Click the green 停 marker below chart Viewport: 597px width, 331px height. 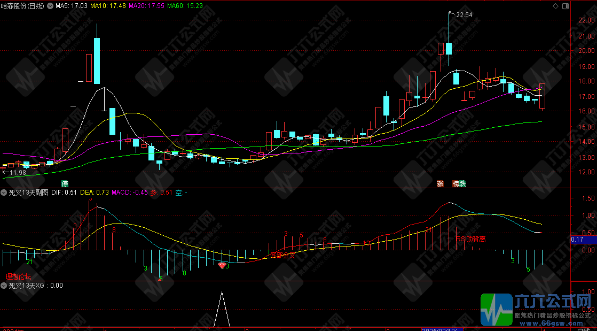(65, 183)
